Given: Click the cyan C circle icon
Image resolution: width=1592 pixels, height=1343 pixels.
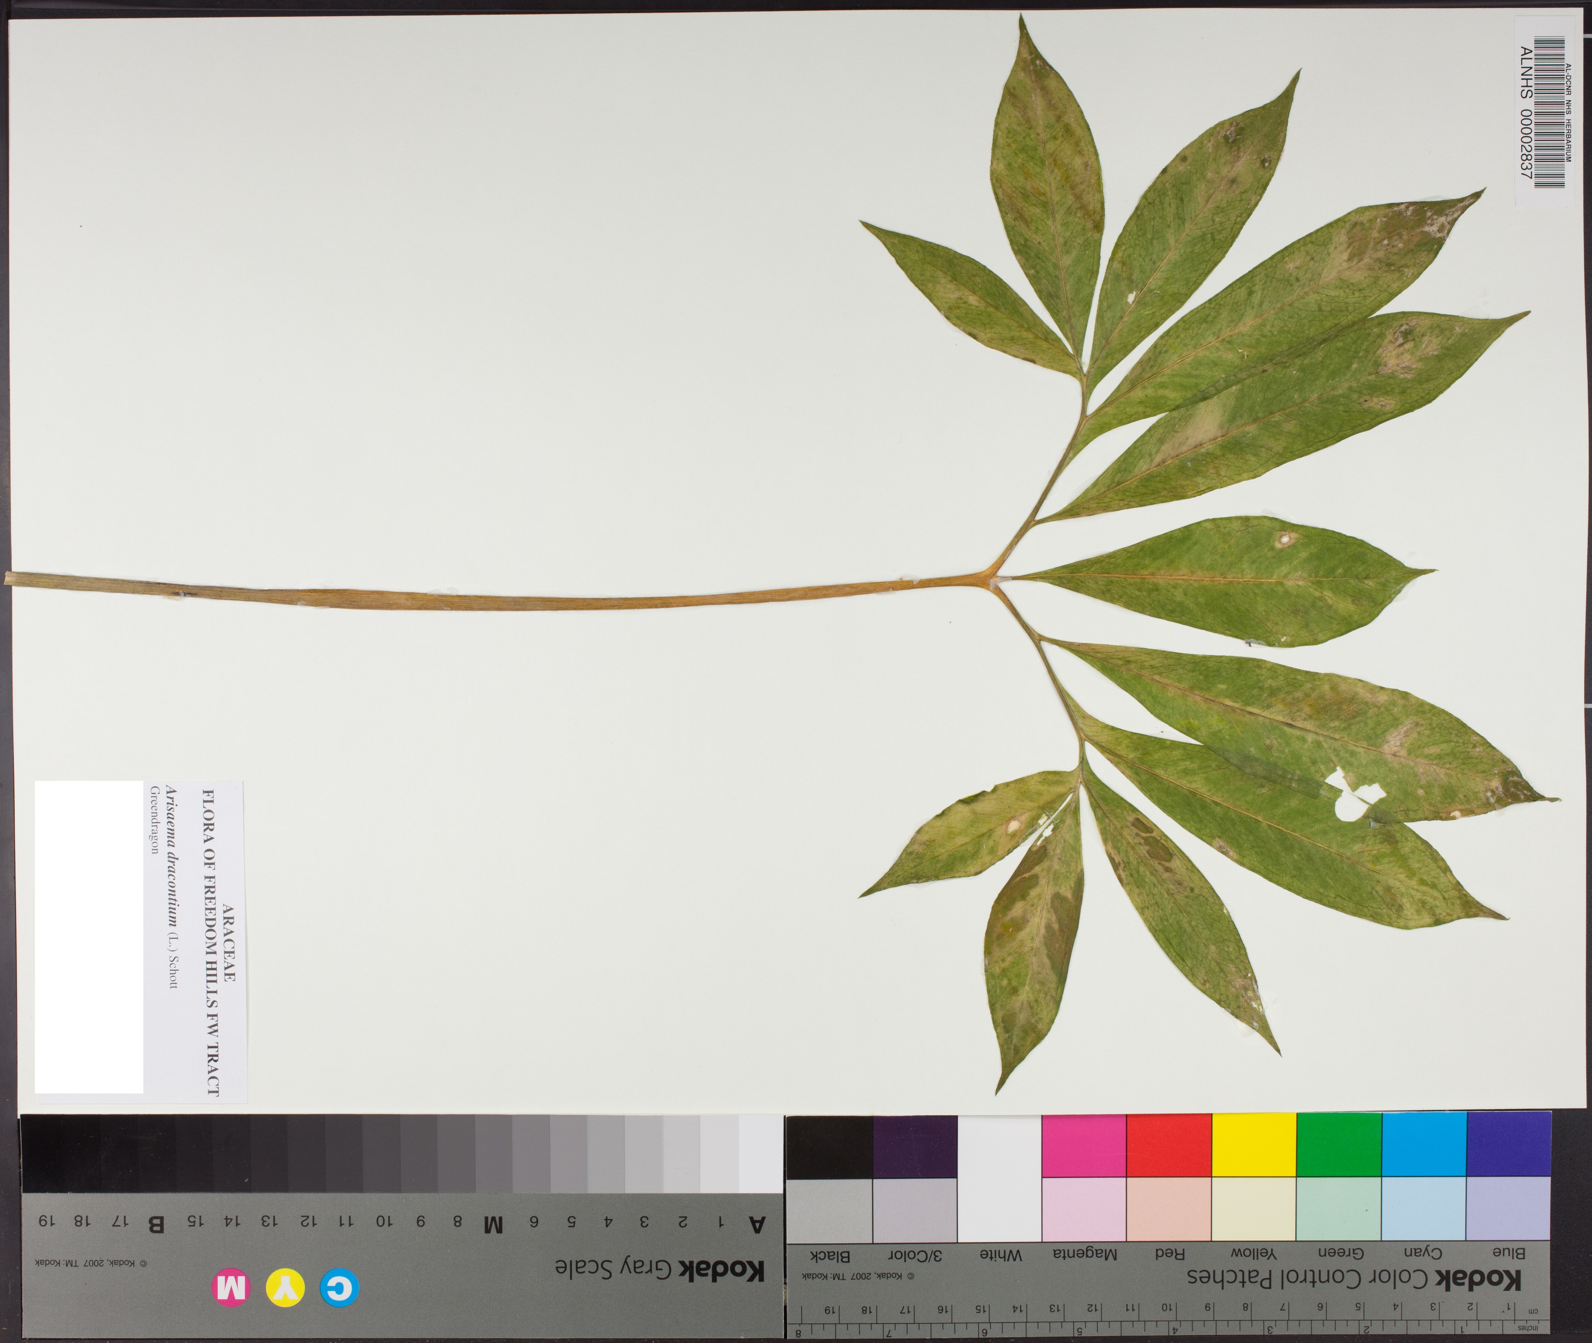Looking at the screenshot, I should (x=339, y=1289).
